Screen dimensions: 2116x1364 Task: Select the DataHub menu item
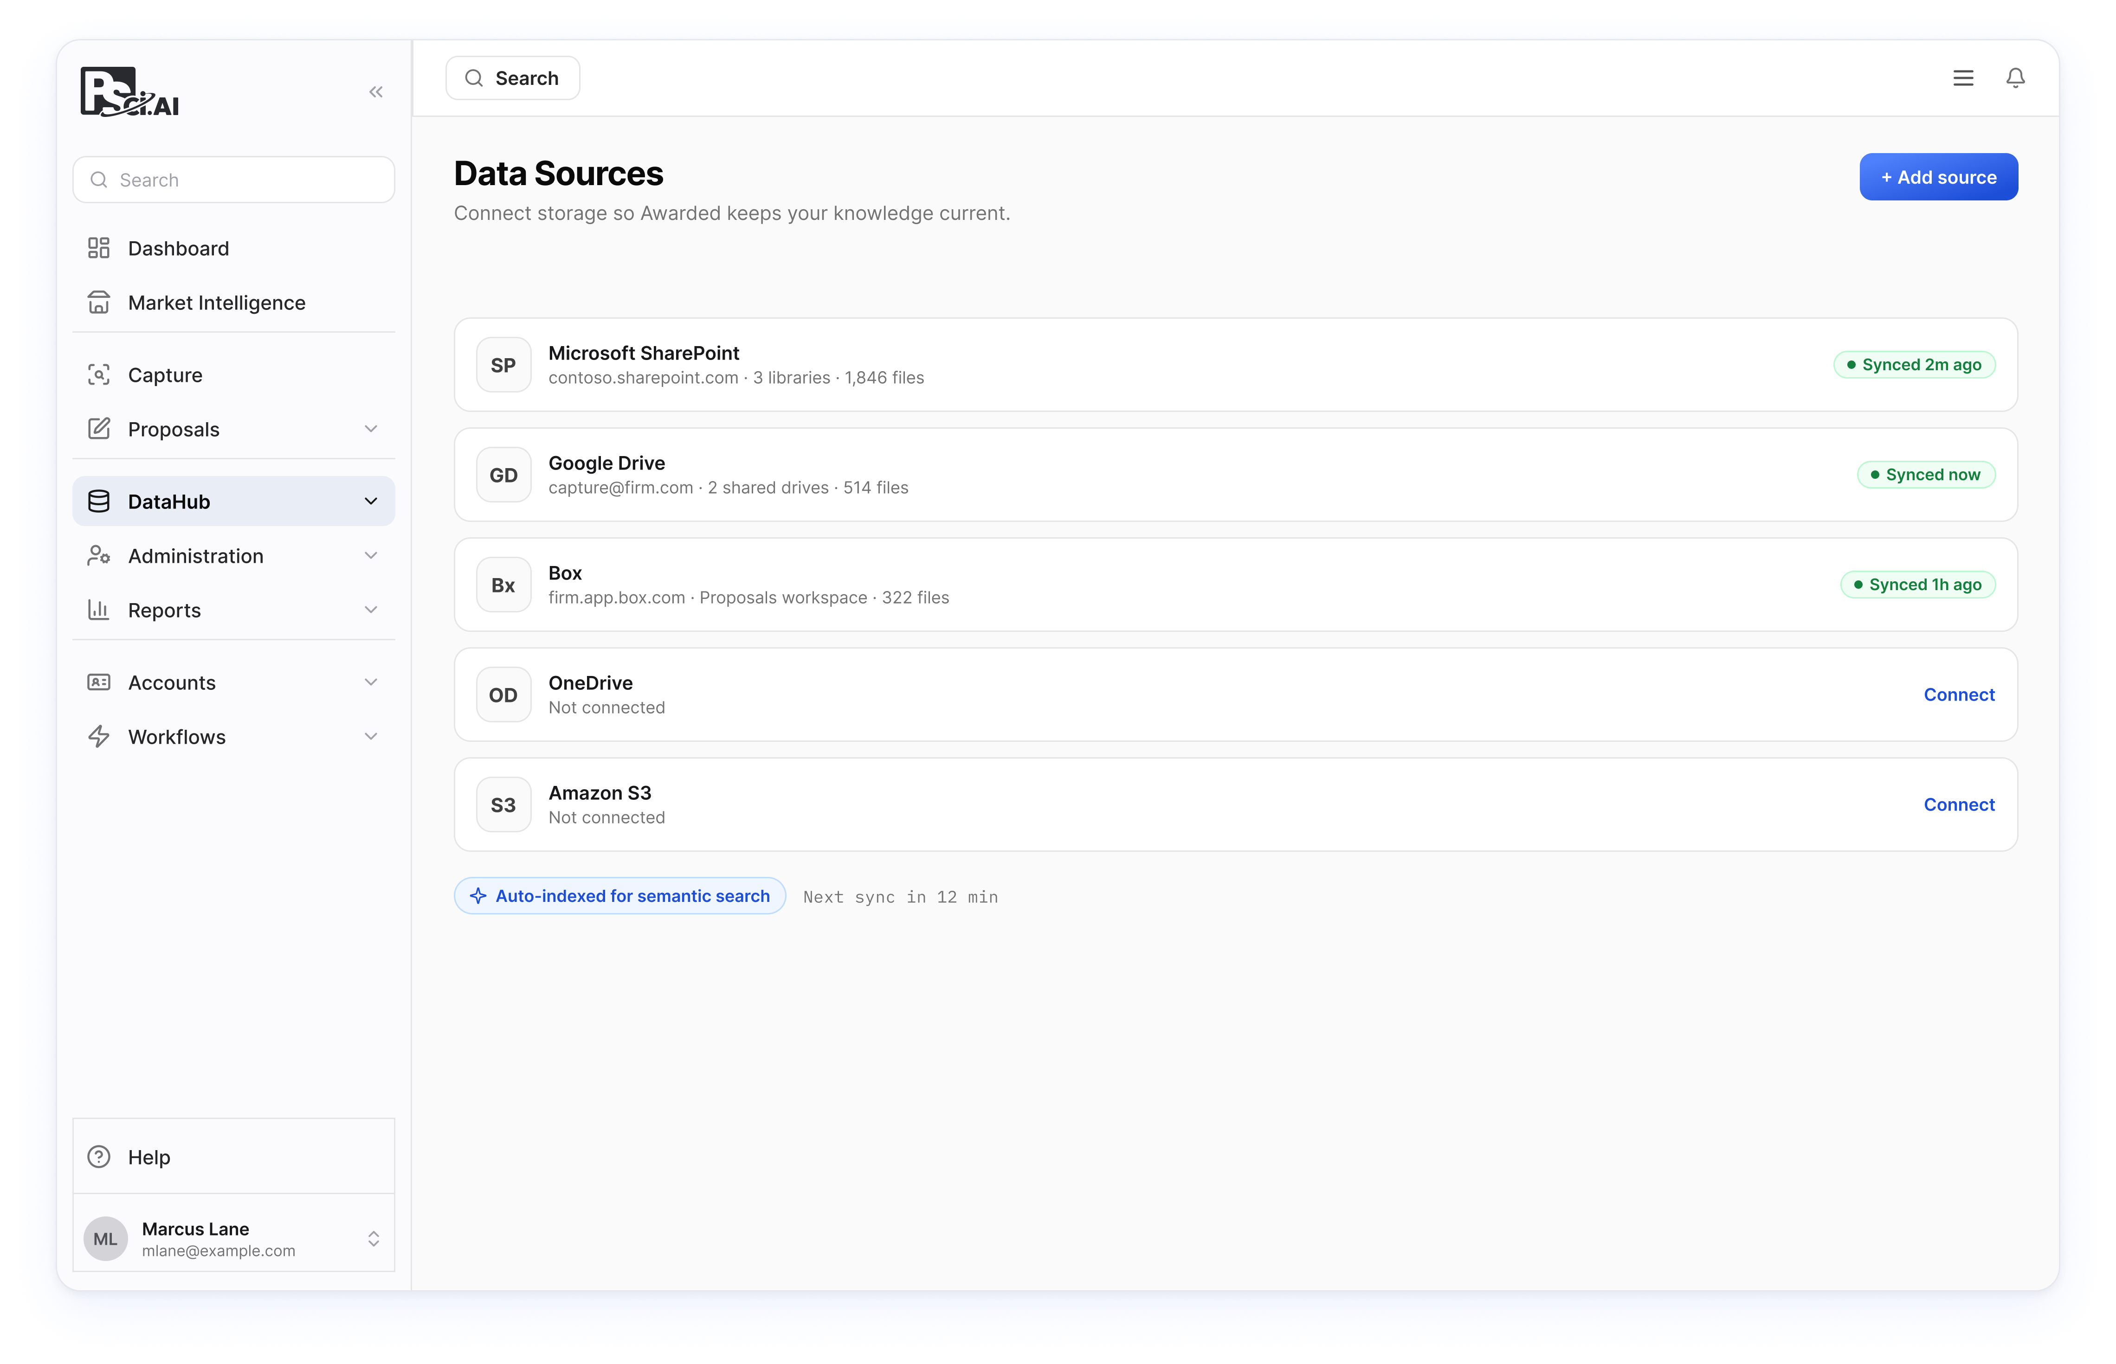[x=234, y=502]
